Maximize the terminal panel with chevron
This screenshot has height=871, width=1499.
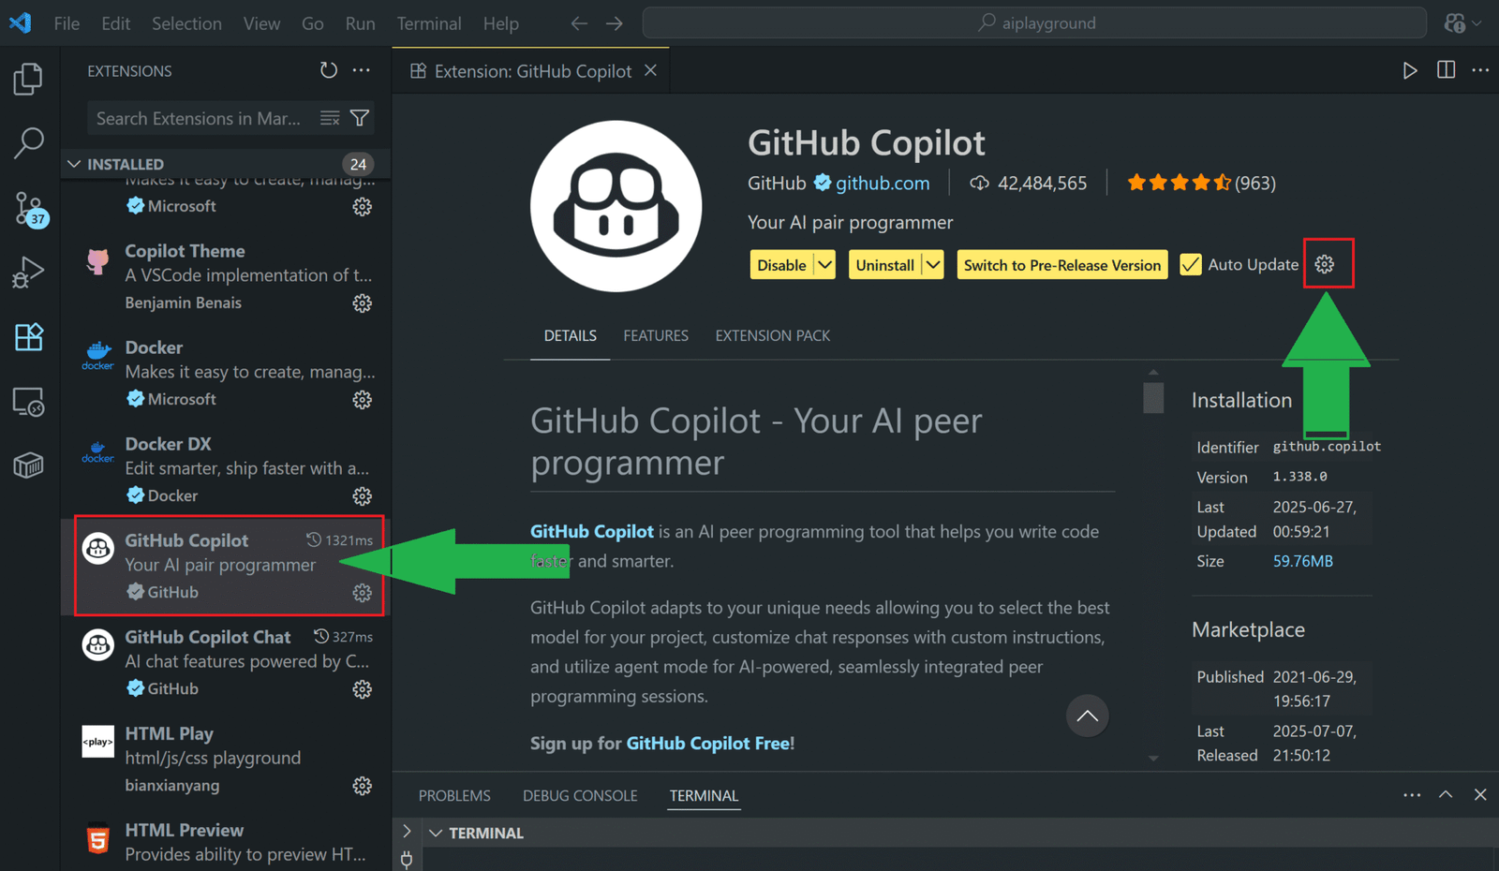pos(1446,794)
